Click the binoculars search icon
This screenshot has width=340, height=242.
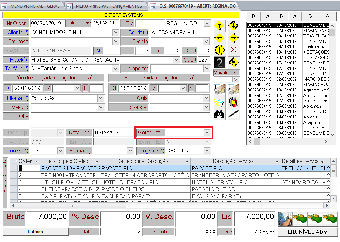coord(220,114)
